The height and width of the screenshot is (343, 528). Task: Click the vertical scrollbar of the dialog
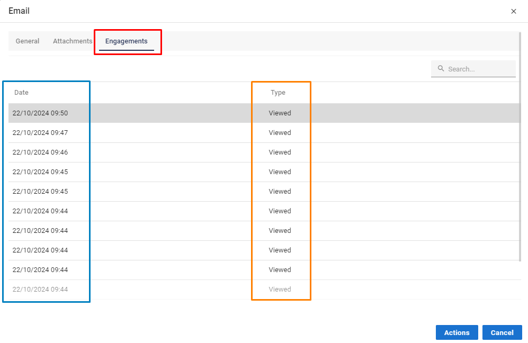coord(520,147)
